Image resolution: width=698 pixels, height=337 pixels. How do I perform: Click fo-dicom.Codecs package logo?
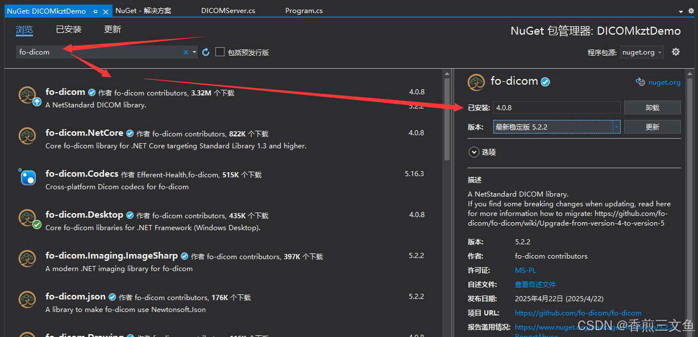[x=27, y=177]
